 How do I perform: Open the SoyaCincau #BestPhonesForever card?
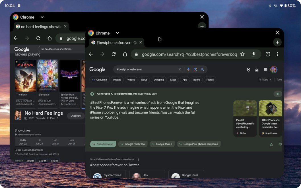pos(271,118)
